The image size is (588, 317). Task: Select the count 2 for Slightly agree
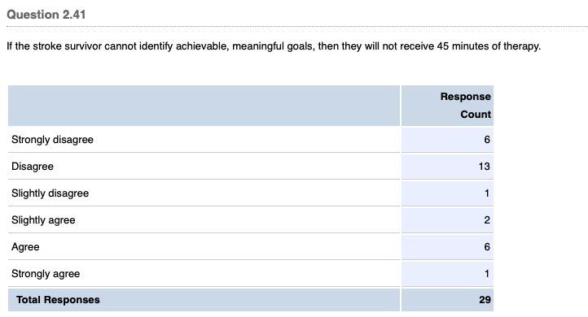(x=487, y=220)
